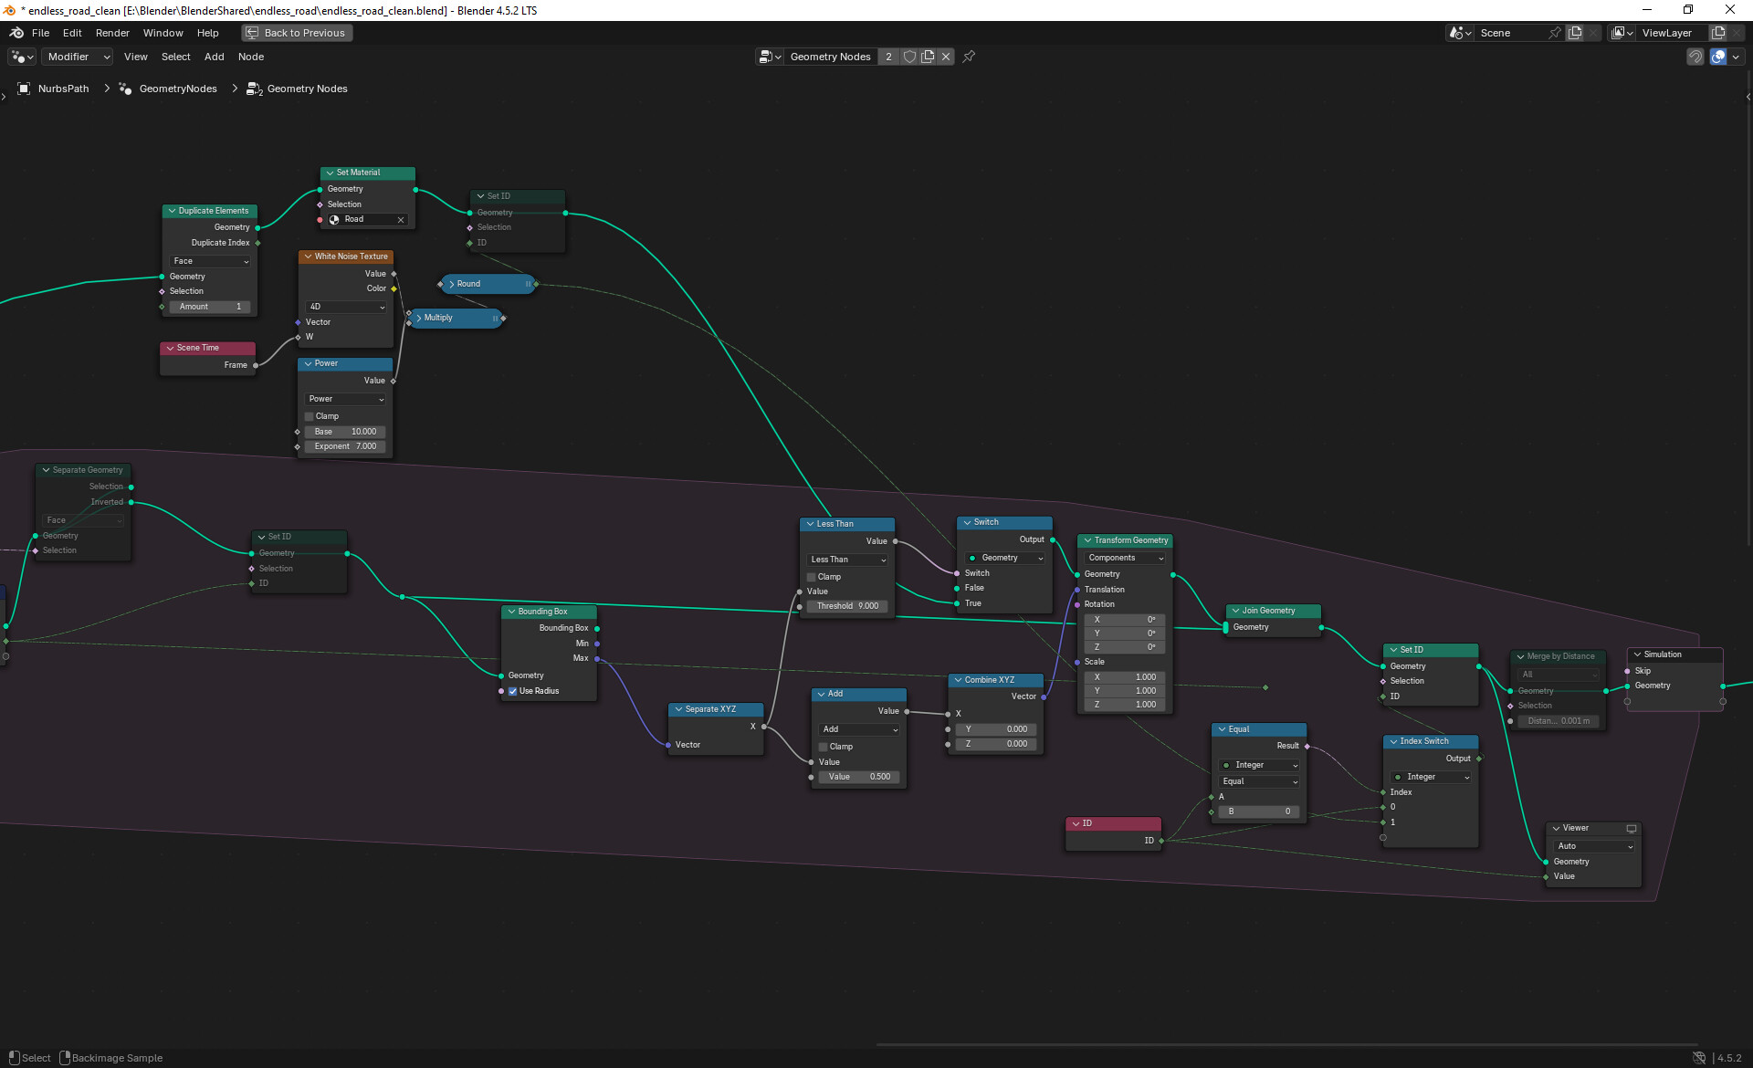Image resolution: width=1753 pixels, height=1068 pixels.
Task: Toggle the overlays button in header
Action: pyautogui.click(x=1718, y=57)
